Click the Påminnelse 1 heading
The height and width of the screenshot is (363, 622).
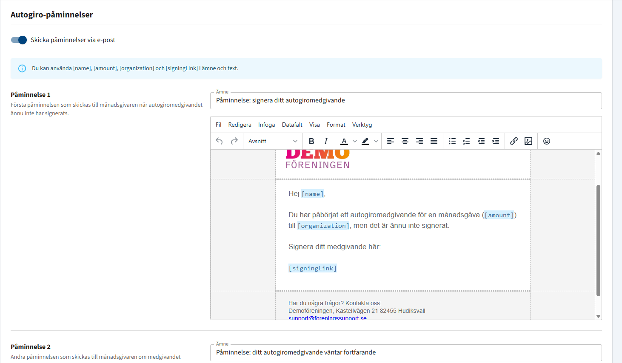[x=31, y=95]
